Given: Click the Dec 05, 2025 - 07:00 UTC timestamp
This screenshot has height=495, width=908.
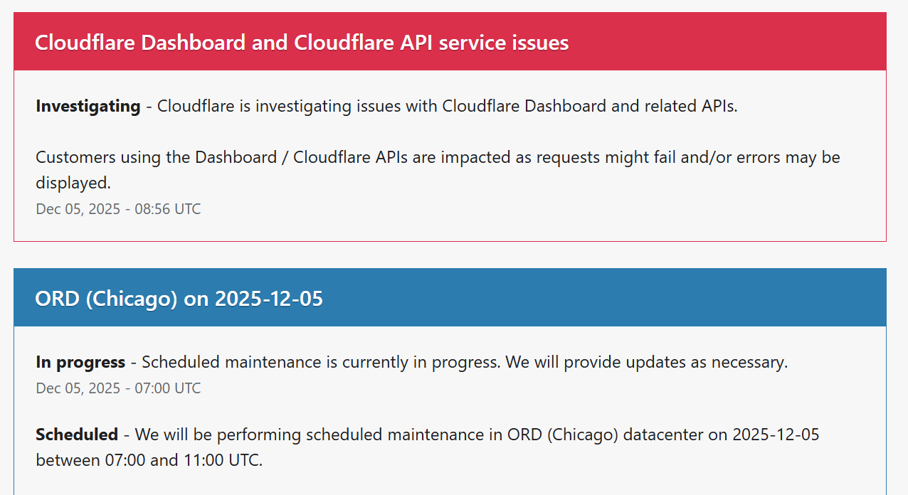Looking at the screenshot, I should [118, 388].
